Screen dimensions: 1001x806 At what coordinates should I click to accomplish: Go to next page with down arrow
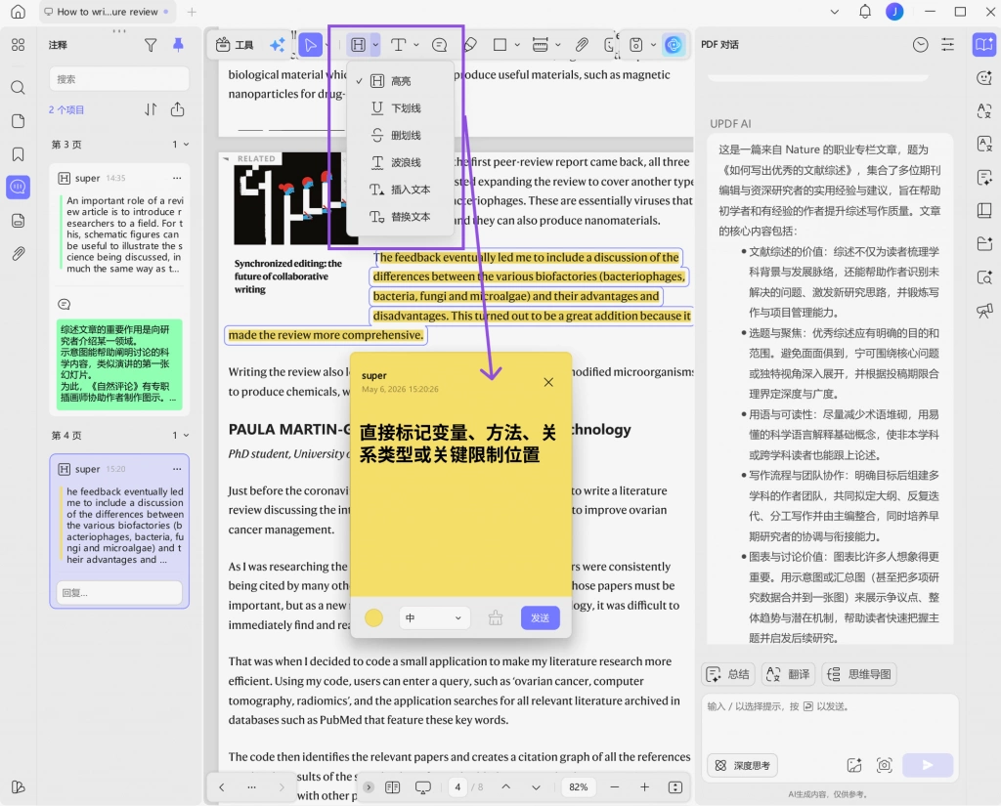537,786
